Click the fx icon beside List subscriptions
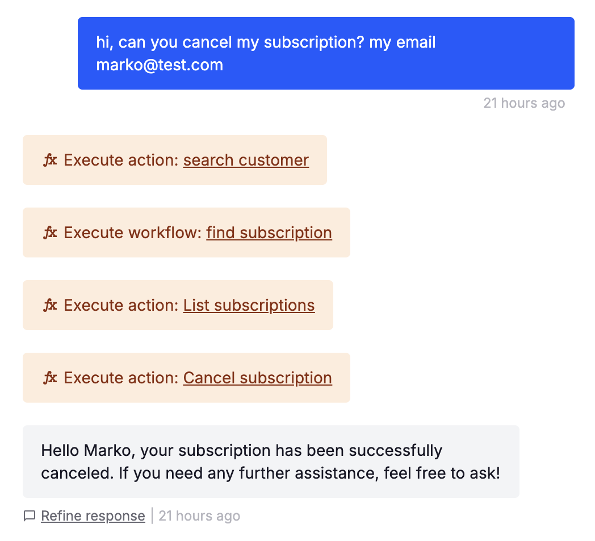The height and width of the screenshot is (541, 595). pos(50,305)
